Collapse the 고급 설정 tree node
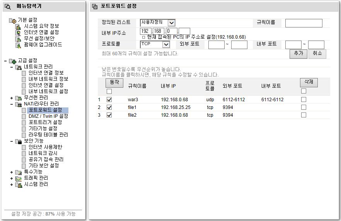Image resolution: width=341 pixels, height=221 pixels. 5,61
